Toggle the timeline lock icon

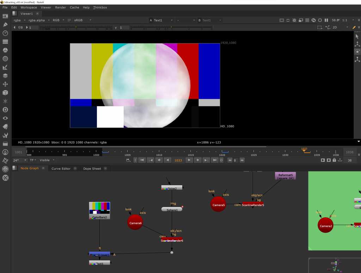click(x=334, y=160)
